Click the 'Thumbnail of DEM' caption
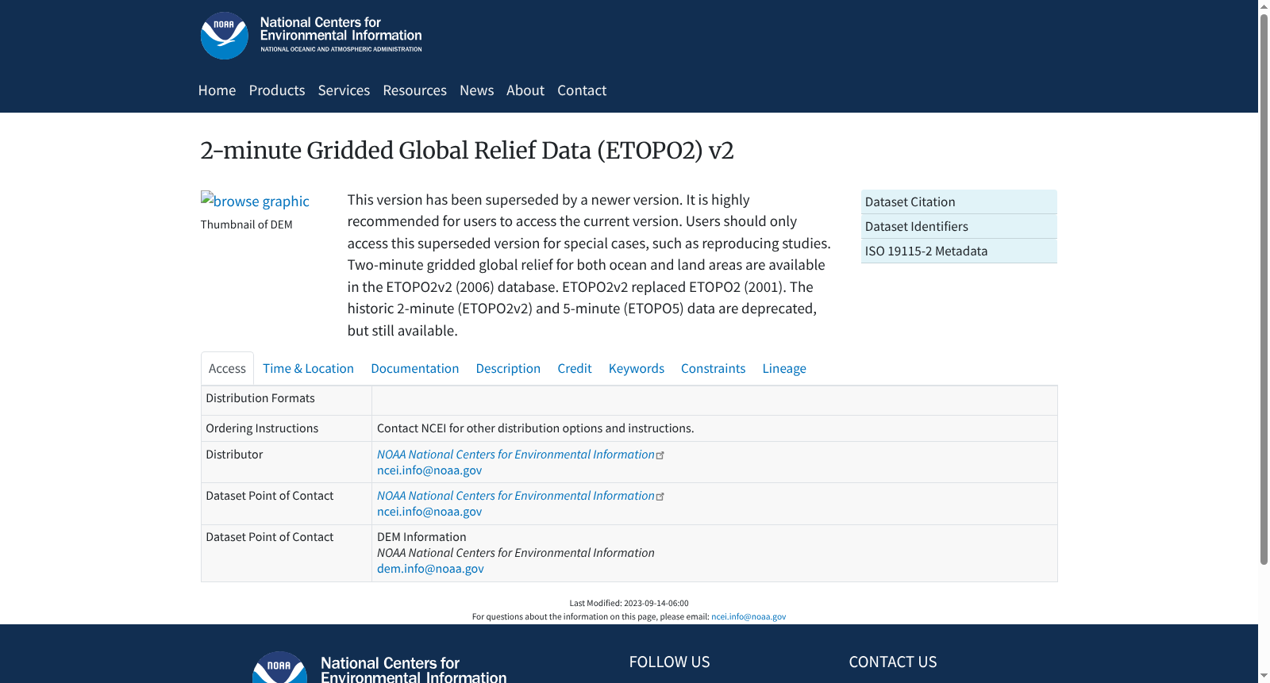The image size is (1270, 683). (x=247, y=224)
